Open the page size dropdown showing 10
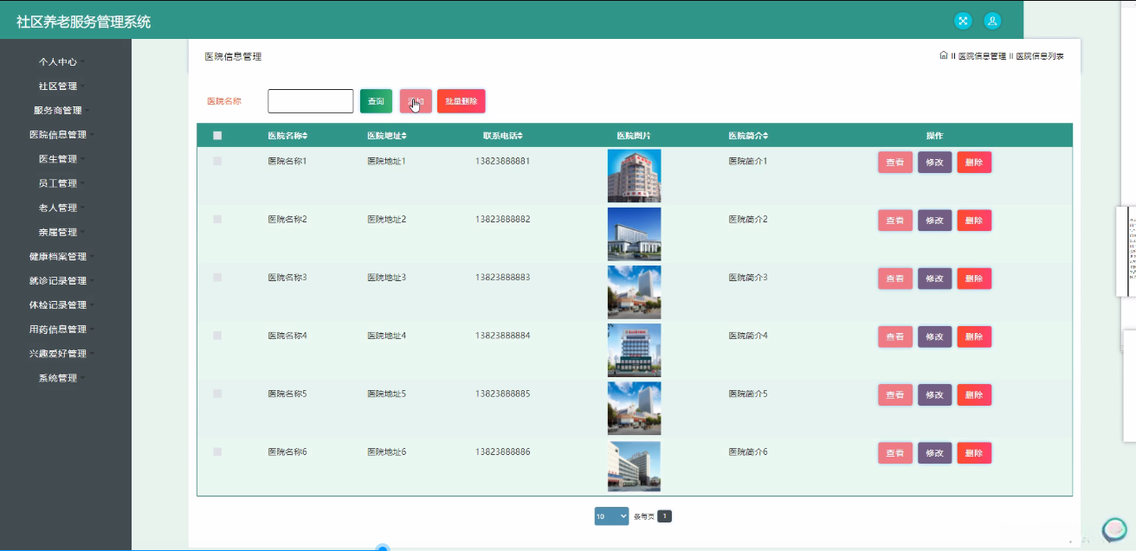The height and width of the screenshot is (551, 1136). [611, 516]
